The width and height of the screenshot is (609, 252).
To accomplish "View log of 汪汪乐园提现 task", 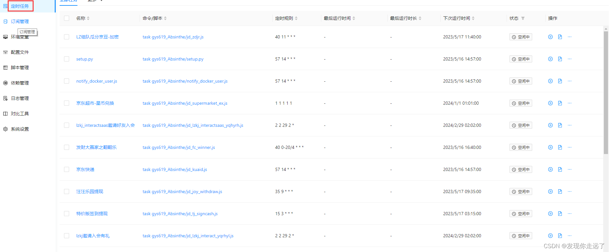I will (560, 191).
